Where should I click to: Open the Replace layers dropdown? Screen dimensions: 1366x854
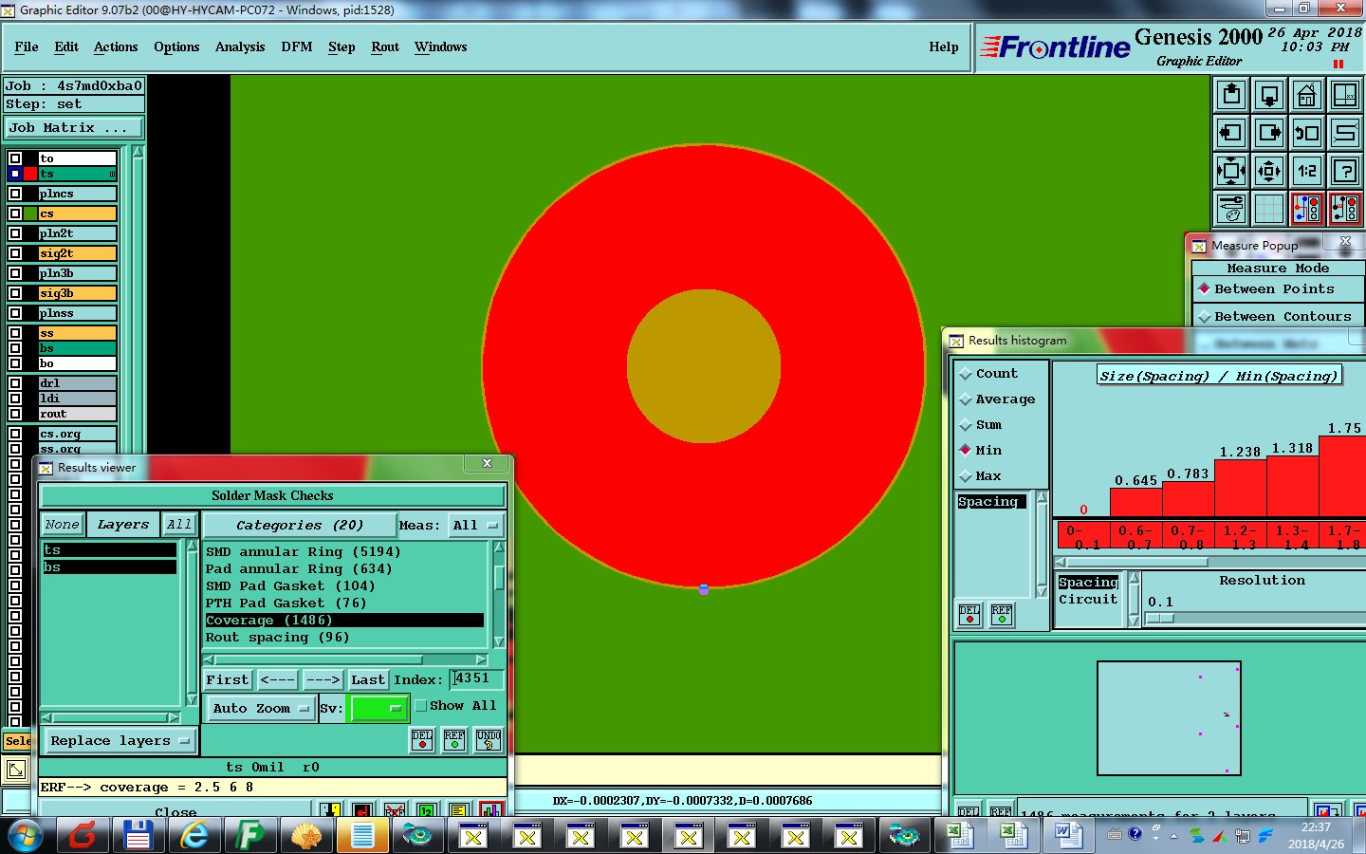(120, 741)
